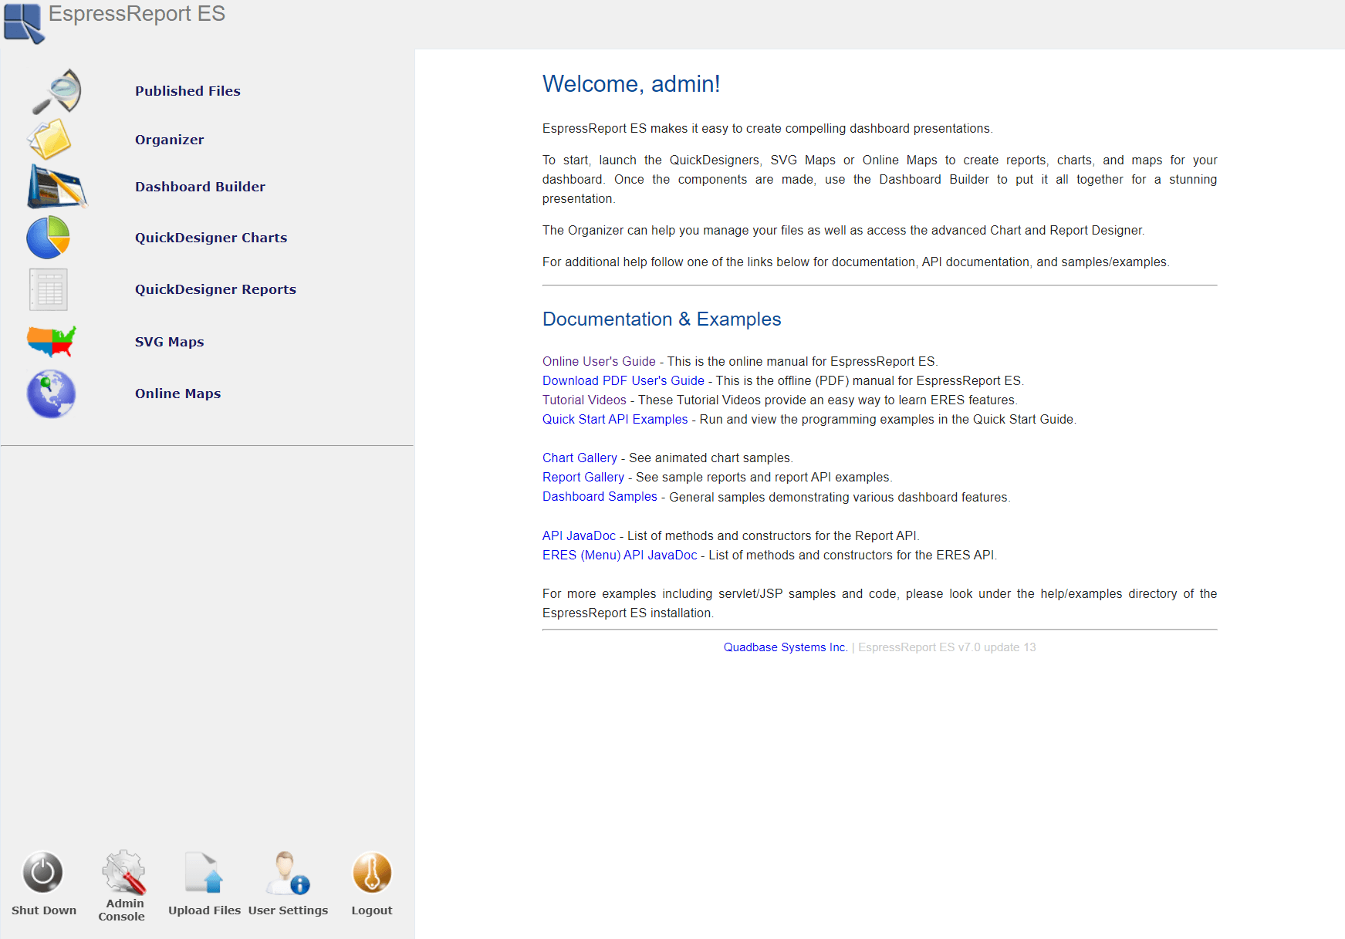The width and height of the screenshot is (1345, 939).
Task: Launch the Dashboard Builder icon
Action: [x=58, y=187]
